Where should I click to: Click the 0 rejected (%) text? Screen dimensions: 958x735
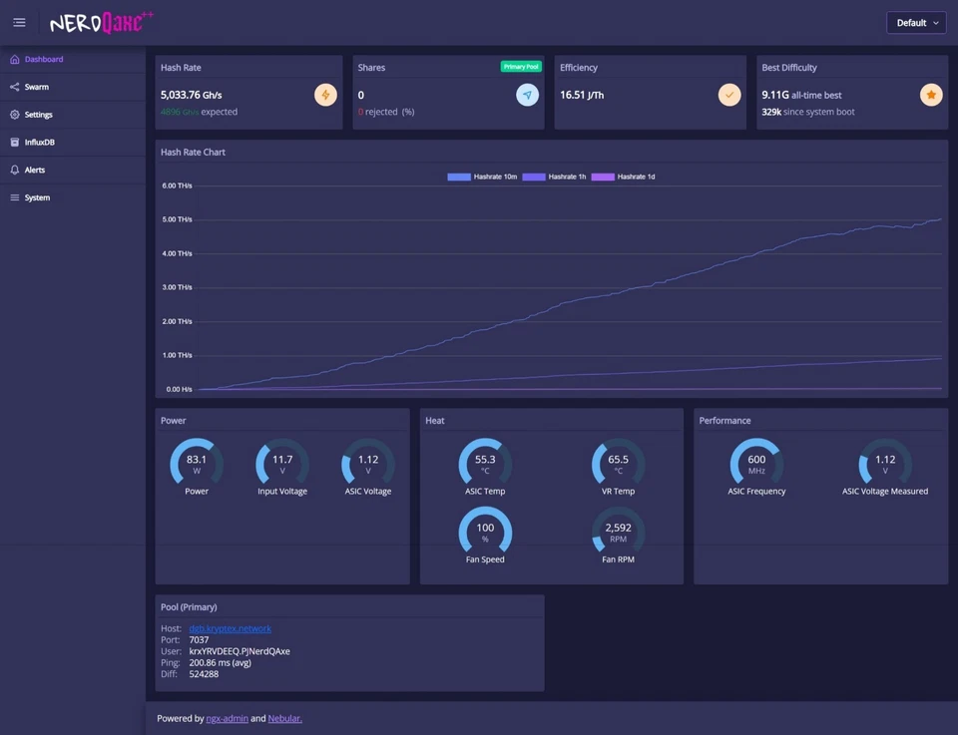(x=386, y=112)
